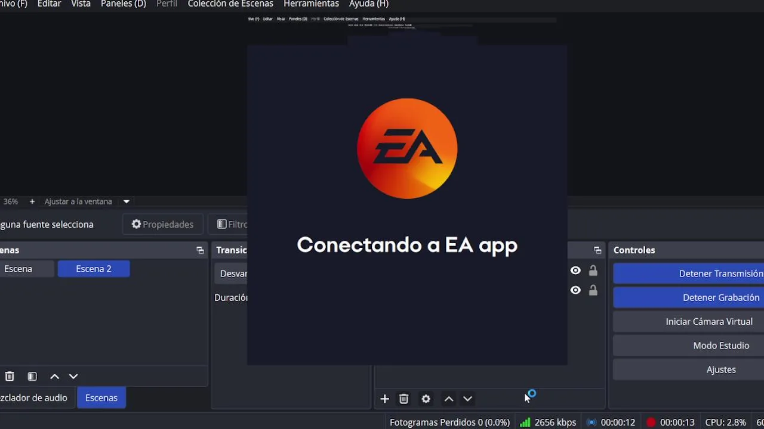Select the highlighted Escena 2 scene

pos(94,269)
